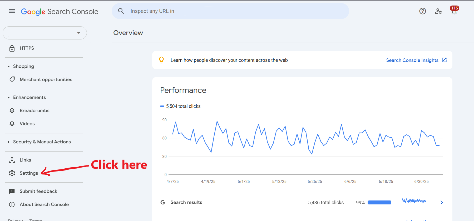Click the Learn how people discover text
Viewport: 474px width, 221px height.
(x=229, y=60)
